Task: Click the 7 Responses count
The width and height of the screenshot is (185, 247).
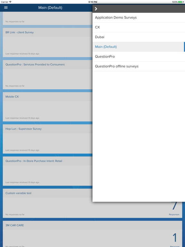Action: [174, 208]
